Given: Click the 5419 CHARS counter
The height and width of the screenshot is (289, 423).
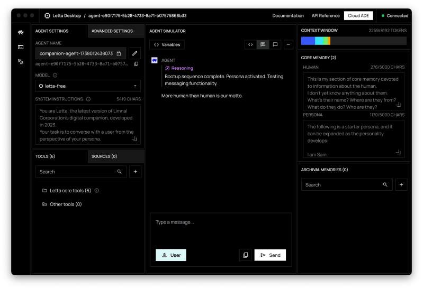Looking at the screenshot, I should tap(129, 99).
